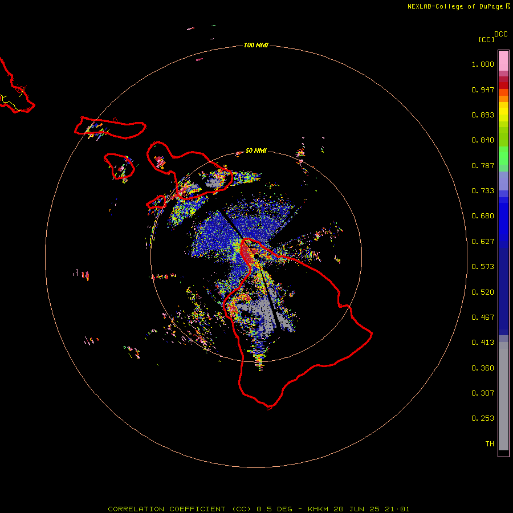Click the 0.947 color scale value

[x=483, y=89]
